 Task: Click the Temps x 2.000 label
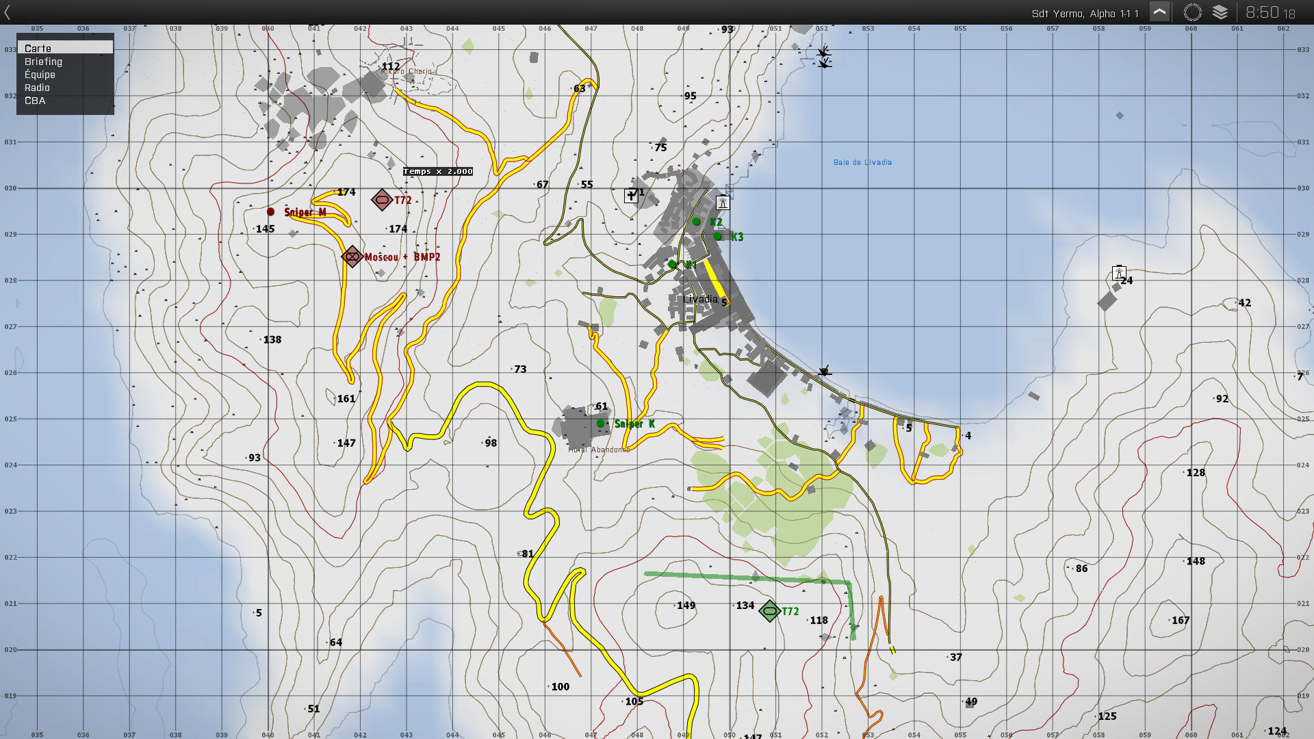438,171
